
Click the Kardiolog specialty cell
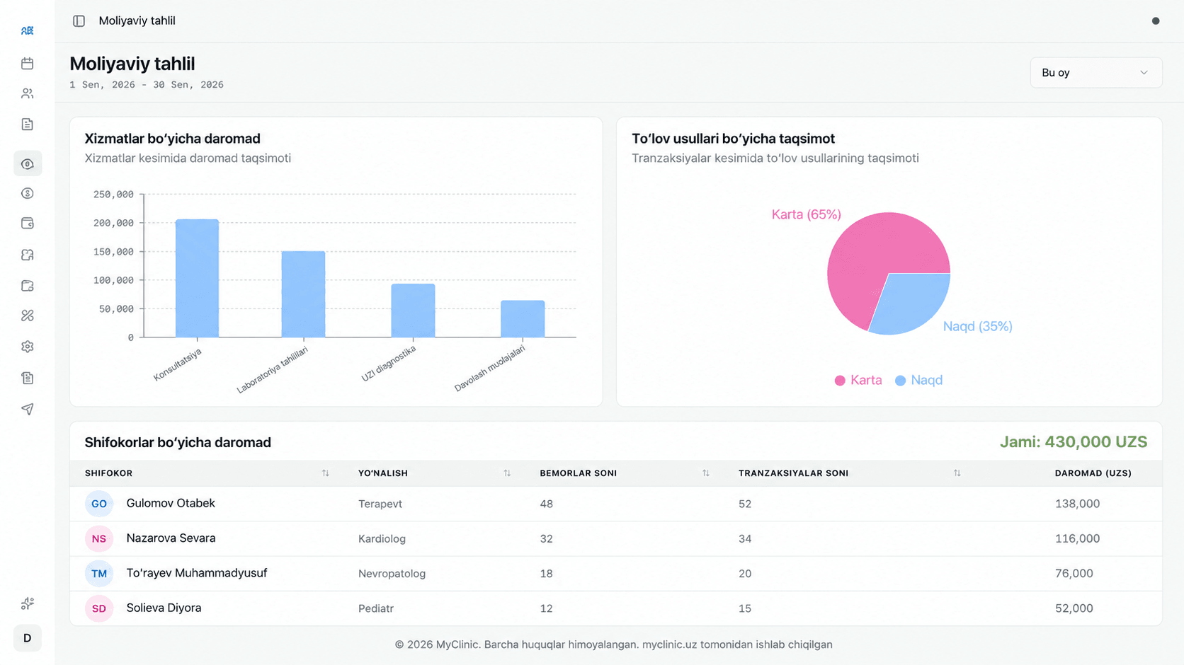[382, 539]
